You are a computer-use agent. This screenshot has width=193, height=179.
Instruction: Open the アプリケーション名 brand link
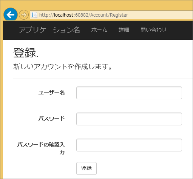49,30
